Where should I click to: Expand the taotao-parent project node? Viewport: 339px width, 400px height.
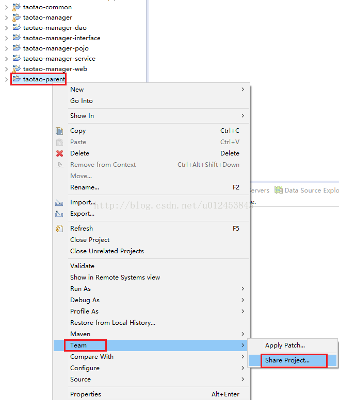point(6,79)
